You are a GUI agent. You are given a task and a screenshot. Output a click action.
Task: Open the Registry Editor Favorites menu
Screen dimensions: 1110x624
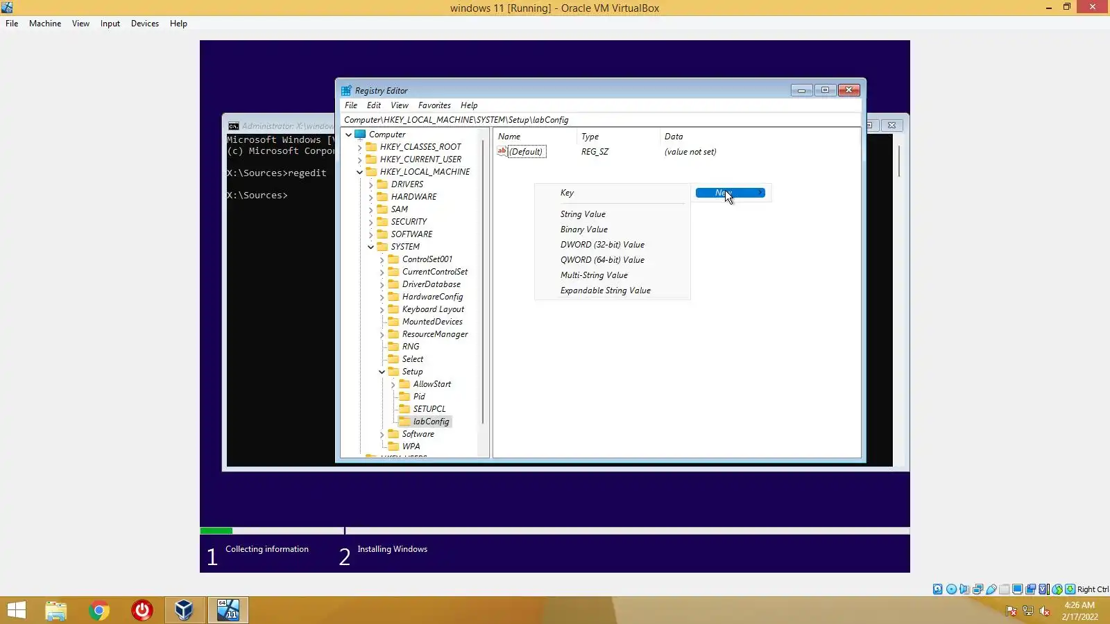click(434, 105)
